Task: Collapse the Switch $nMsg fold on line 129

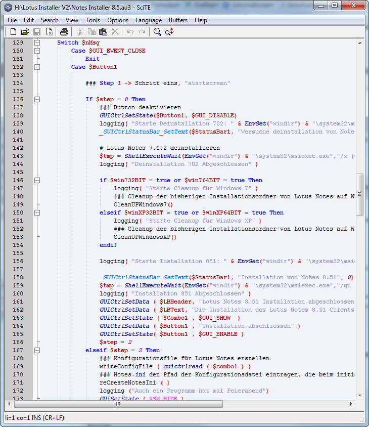Action: point(37,42)
